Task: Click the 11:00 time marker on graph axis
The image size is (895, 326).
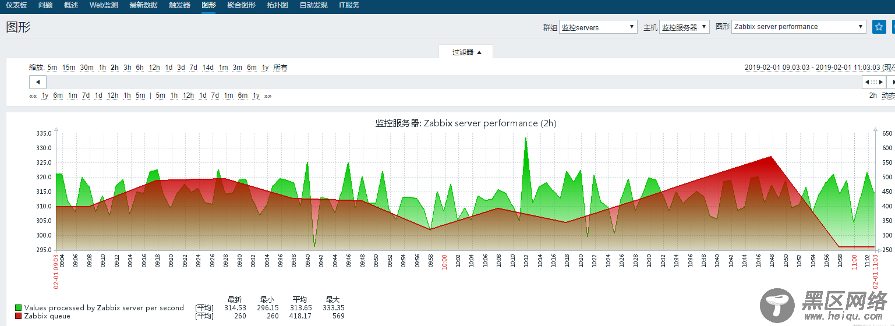Action: pos(854,263)
